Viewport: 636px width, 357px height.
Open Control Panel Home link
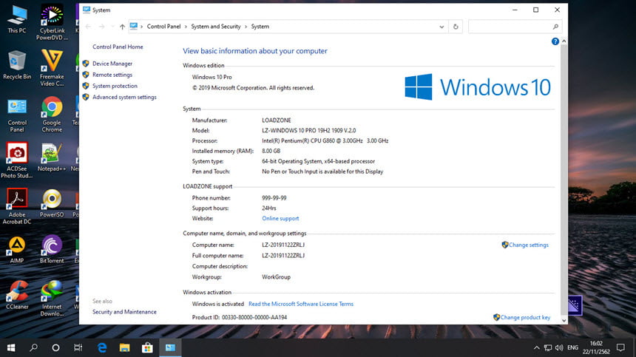click(118, 47)
